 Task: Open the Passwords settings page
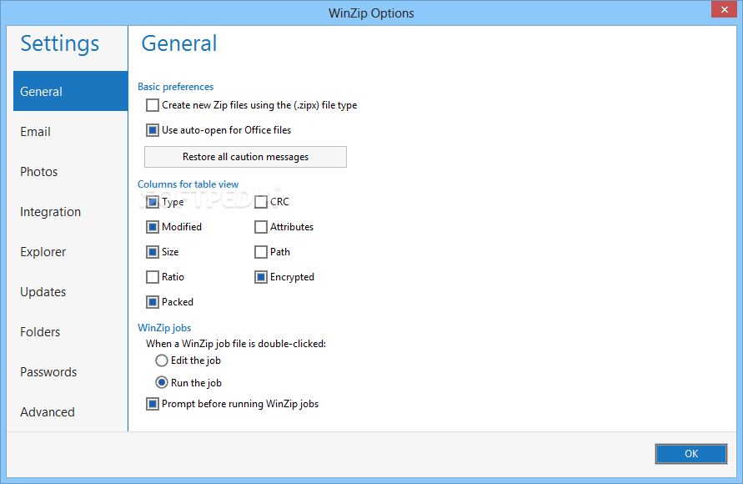(x=71, y=372)
